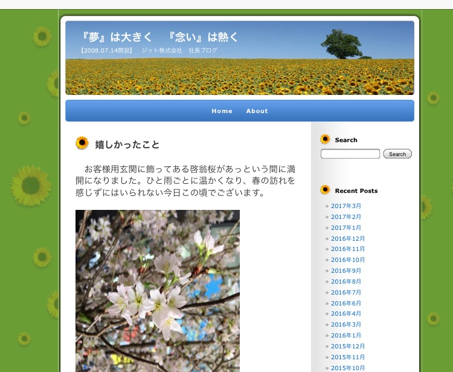Open the 2017年2月 archive
Viewport: 453px width, 372px height.
(x=346, y=217)
